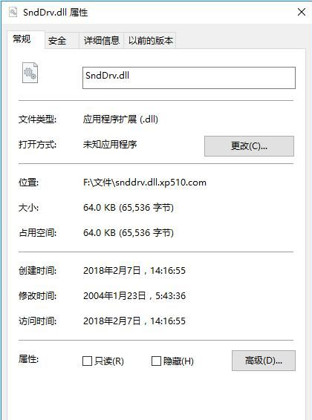Click the 修改时间 2004 date value
The image size is (312, 420).
[x=134, y=296]
